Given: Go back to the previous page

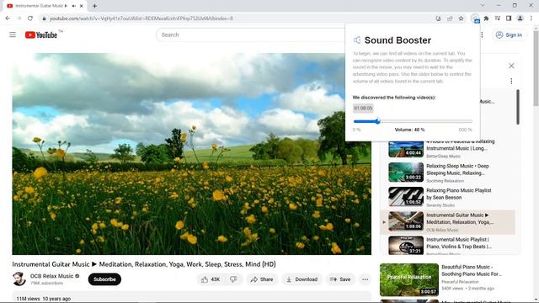Looking at the screenshot, I should 8,19.
